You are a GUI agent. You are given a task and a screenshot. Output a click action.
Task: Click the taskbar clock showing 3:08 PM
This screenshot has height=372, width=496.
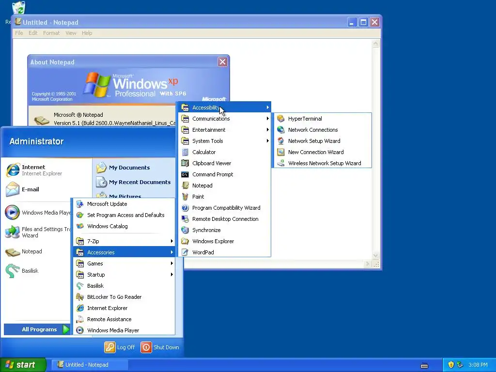(478, 365)
